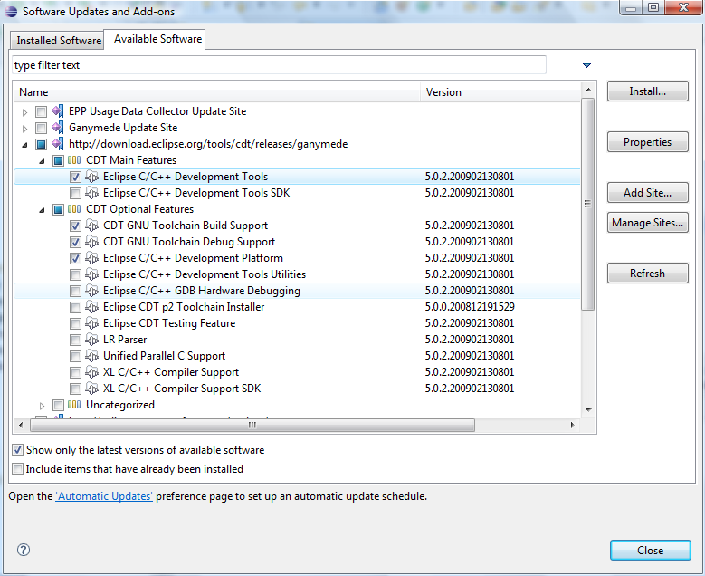Click the feature icon for C/C++ Development Platform
The image size is (705, 576).
(x=91, y=258)
